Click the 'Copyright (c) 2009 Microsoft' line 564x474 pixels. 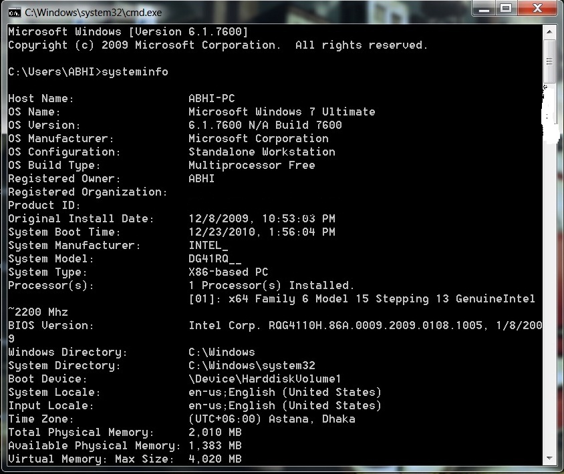pyautogui.click(x=218, y=45)
